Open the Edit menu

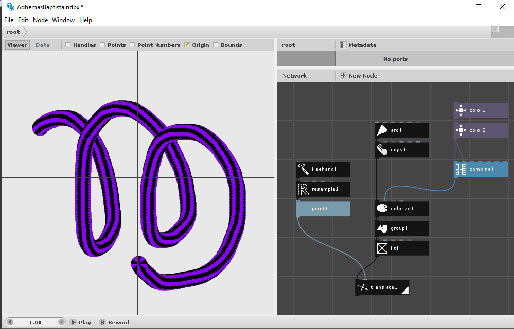pos(23,20)
